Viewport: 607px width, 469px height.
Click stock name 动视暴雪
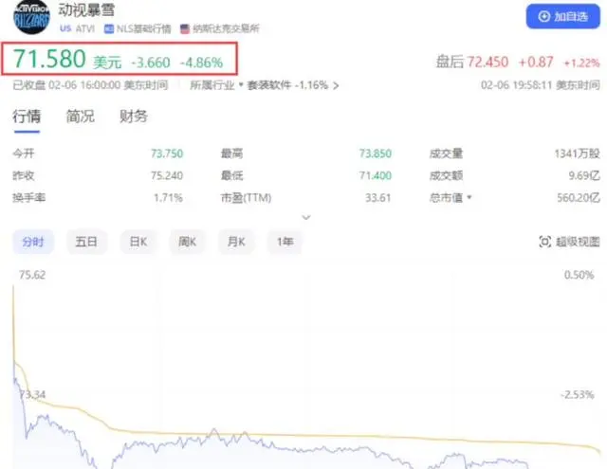[86, 10]
